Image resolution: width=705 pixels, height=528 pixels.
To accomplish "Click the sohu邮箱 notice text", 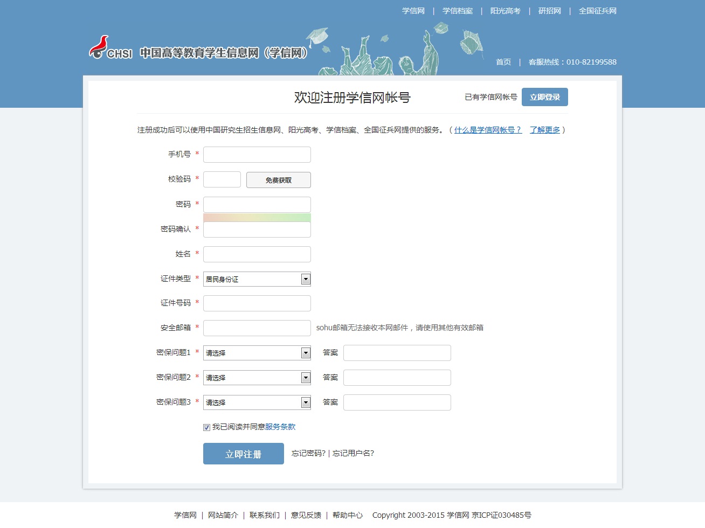I will (400, 328).
